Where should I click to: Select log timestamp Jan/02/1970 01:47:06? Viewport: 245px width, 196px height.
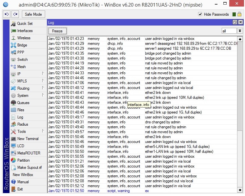point(66,83)
